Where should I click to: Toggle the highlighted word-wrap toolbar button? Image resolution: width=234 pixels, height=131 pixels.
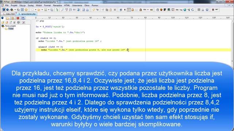click(x=129, y=10)
